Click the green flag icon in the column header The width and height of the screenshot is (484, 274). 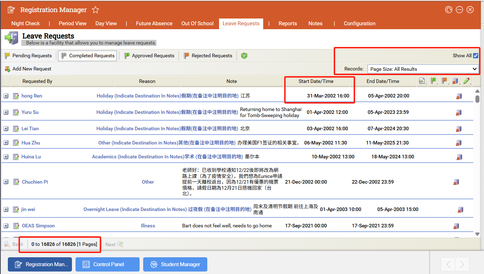tap(433, 81)
